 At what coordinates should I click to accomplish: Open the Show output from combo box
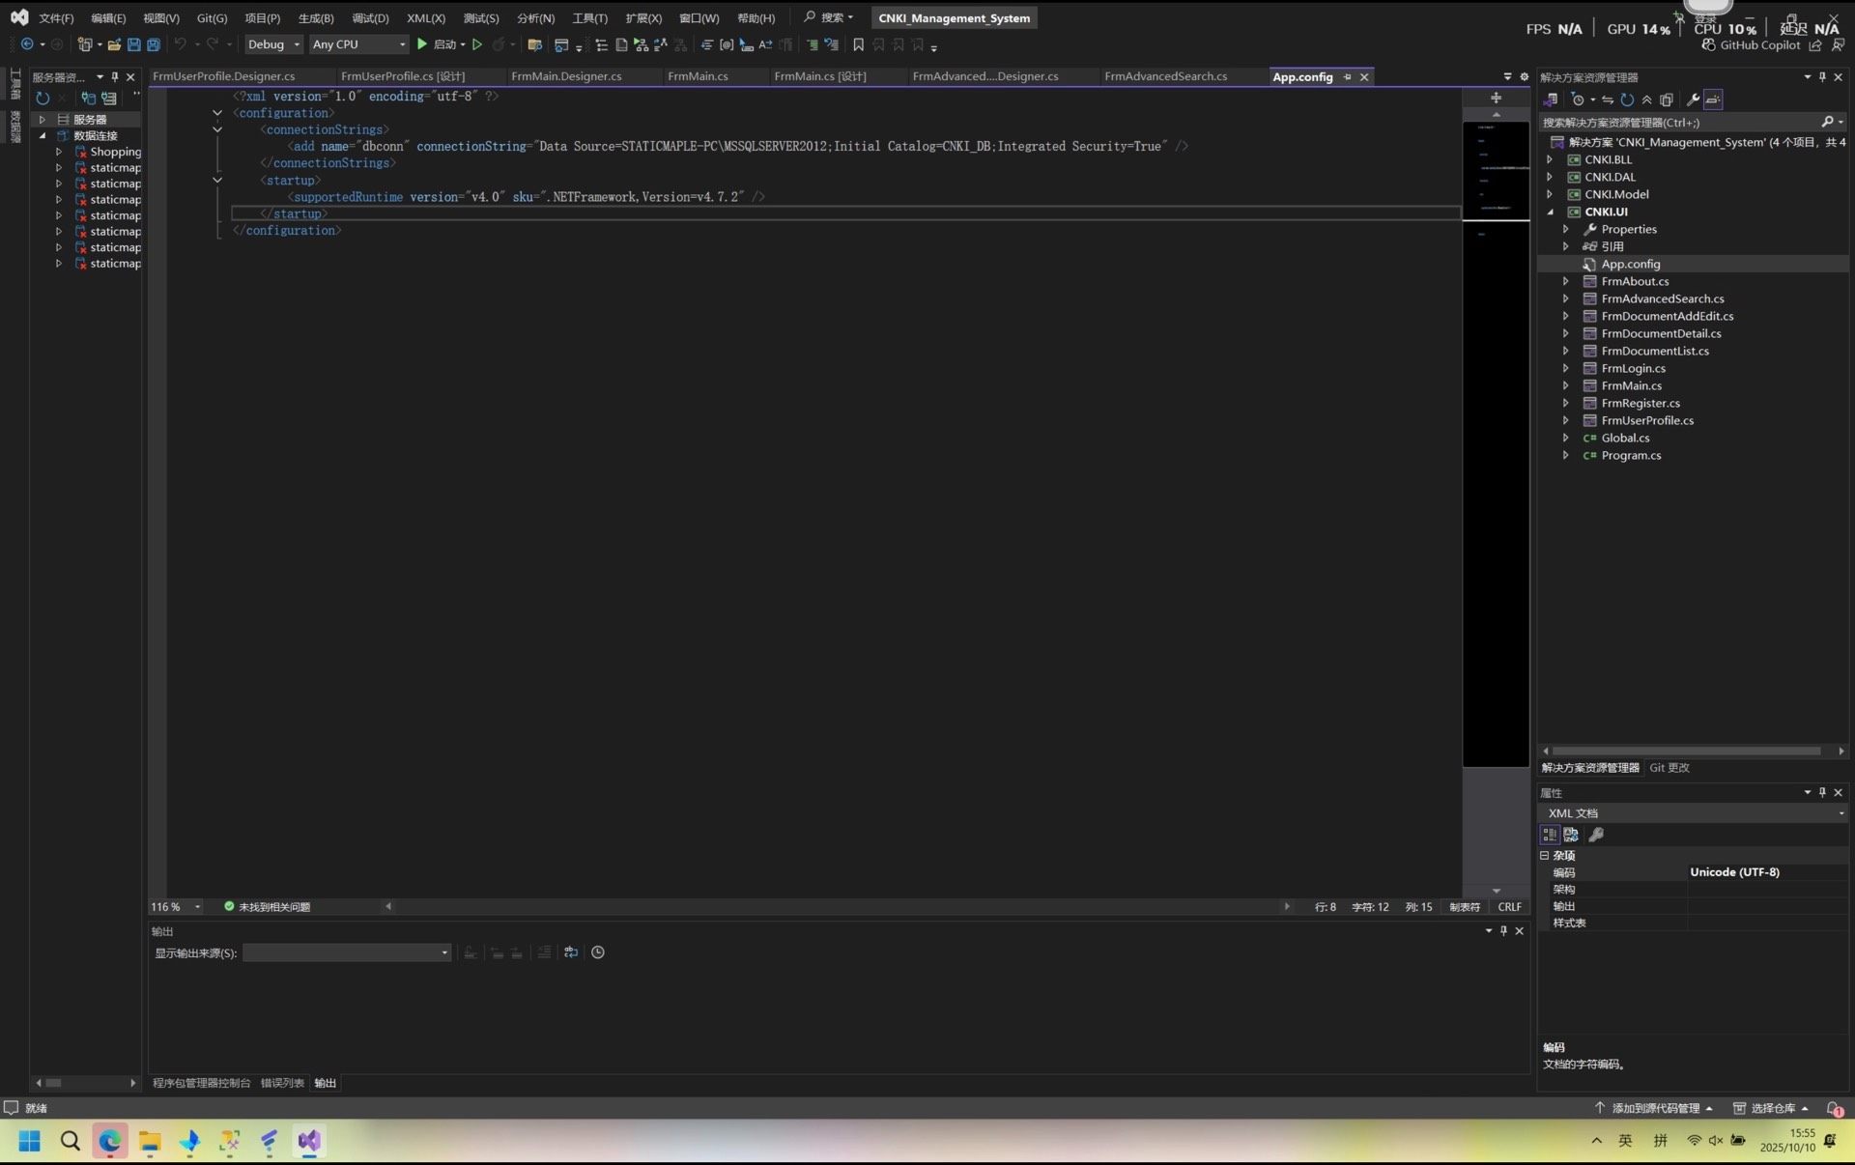346,953
